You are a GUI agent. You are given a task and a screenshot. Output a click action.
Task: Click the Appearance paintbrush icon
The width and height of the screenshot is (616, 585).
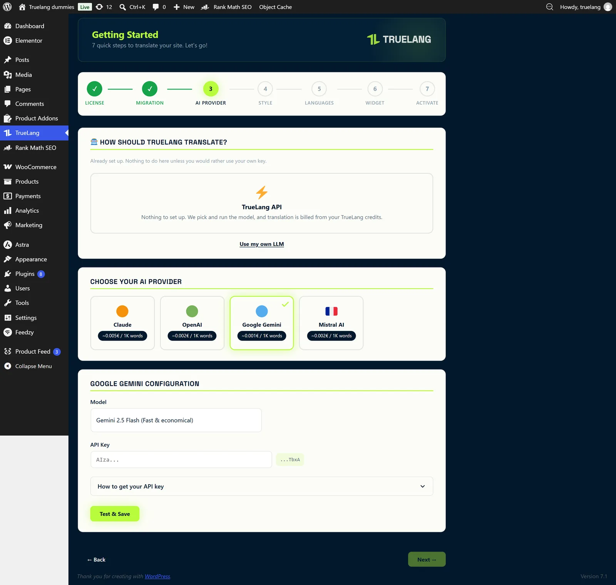click(8, 259)
